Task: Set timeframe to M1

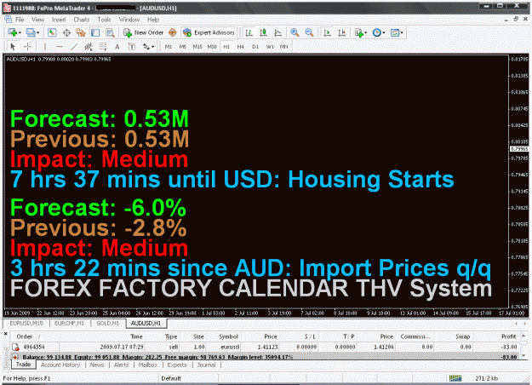Action: coord(169,47)
